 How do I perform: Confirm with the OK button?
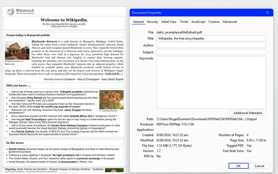click(x=238, y=166)
